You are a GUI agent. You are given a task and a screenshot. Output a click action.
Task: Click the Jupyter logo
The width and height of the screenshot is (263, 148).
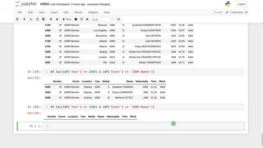click(26, 4)
